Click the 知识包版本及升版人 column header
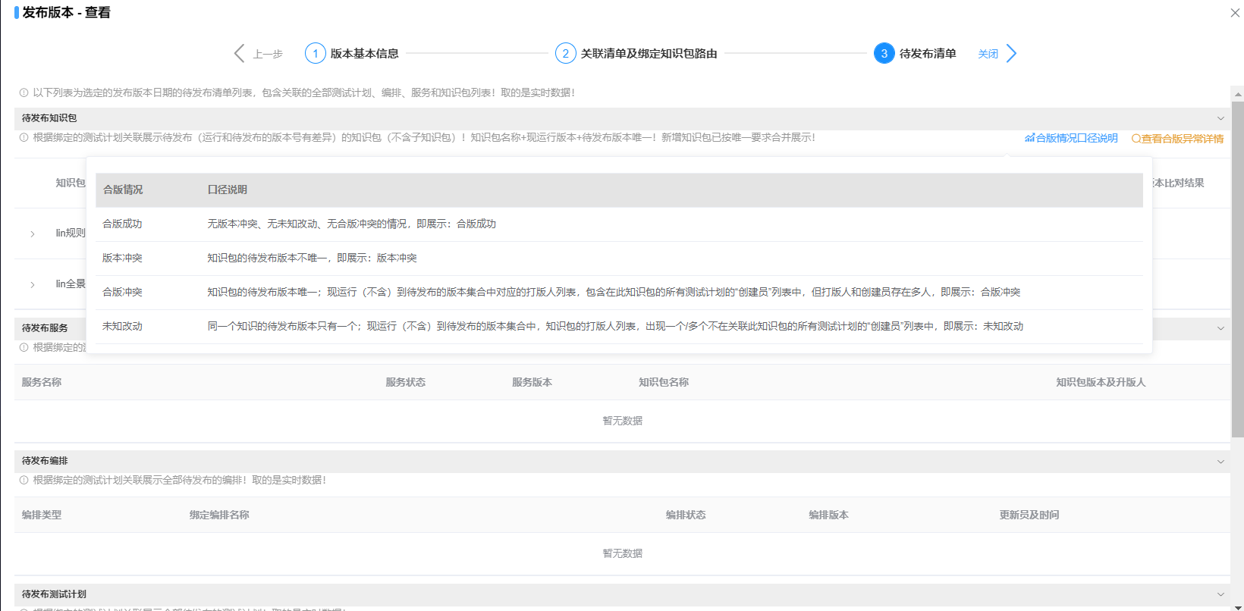Screen dimensions: 1244x611 1101,382
